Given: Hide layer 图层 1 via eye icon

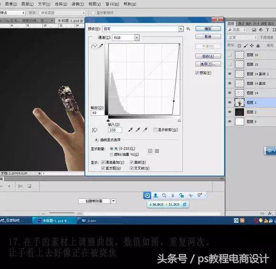Looking at the screenshot, I should pyautogui.click(x=230, y=102).
